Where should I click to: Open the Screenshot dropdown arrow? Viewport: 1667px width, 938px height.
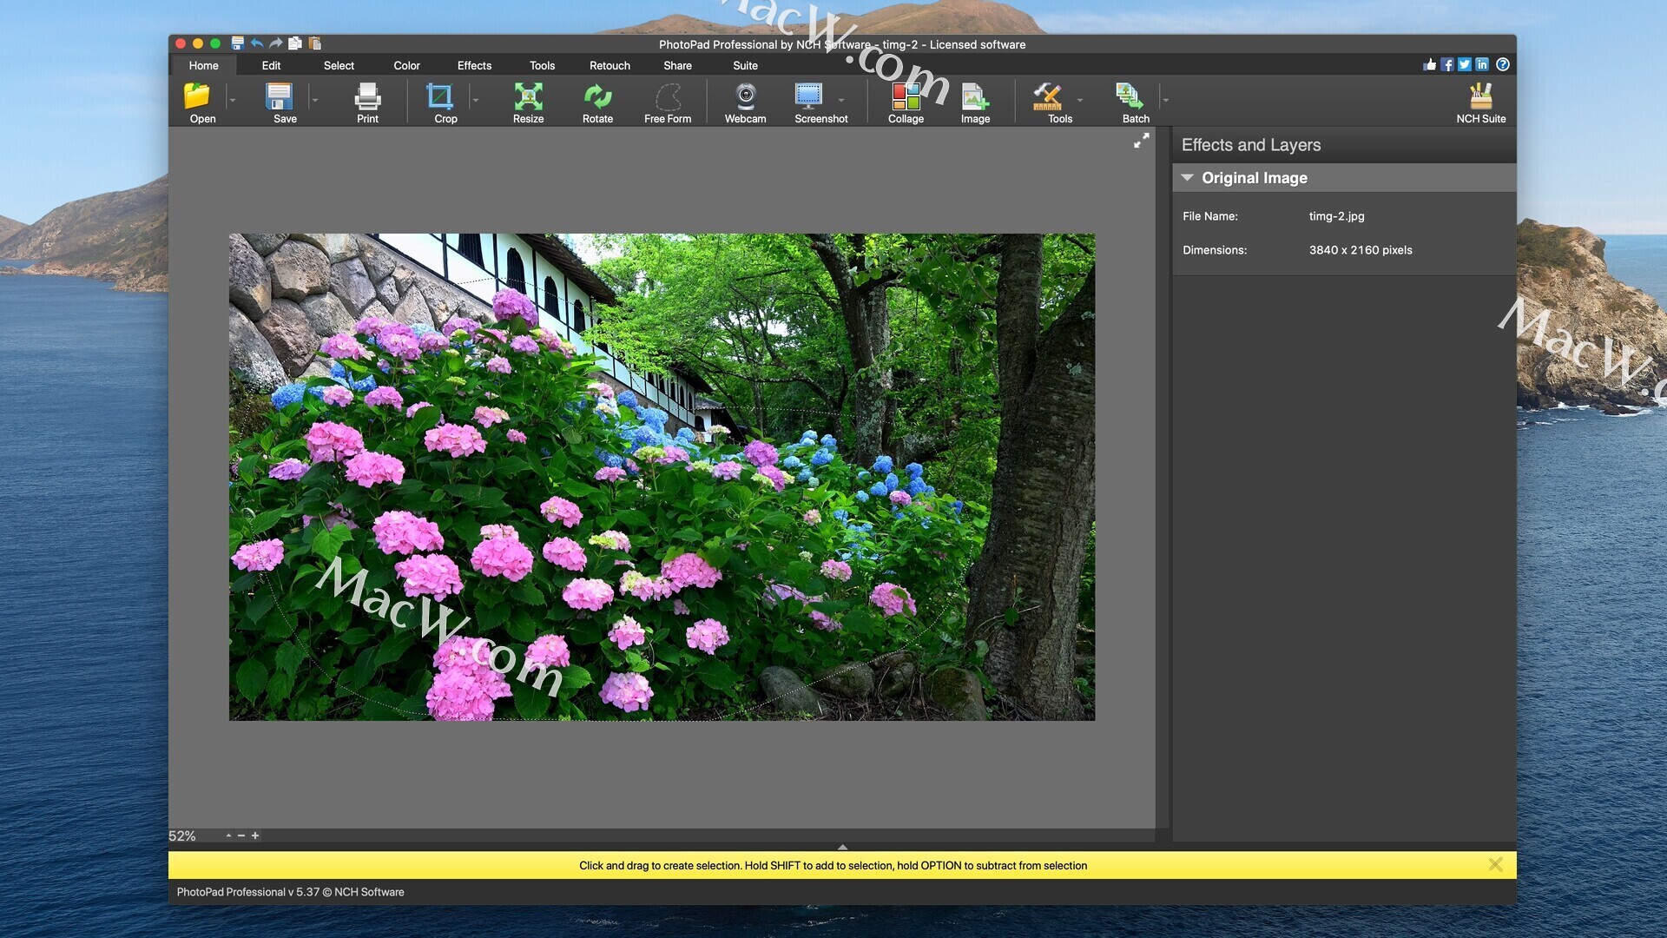coord(841,100)
